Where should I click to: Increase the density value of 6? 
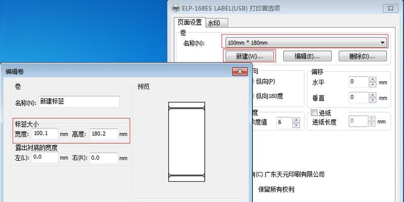296,120
